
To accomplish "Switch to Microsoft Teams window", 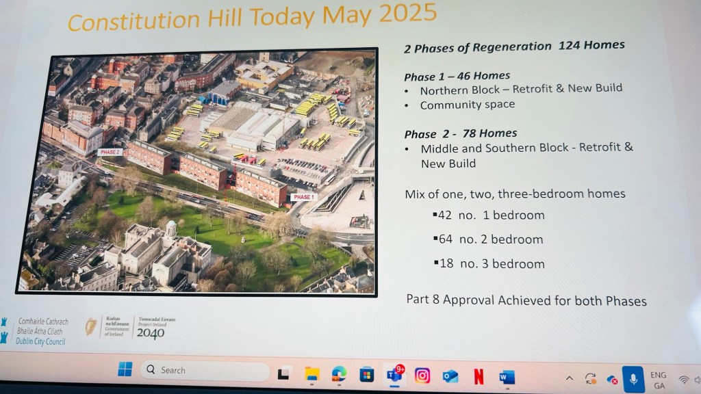I will 394,375.
